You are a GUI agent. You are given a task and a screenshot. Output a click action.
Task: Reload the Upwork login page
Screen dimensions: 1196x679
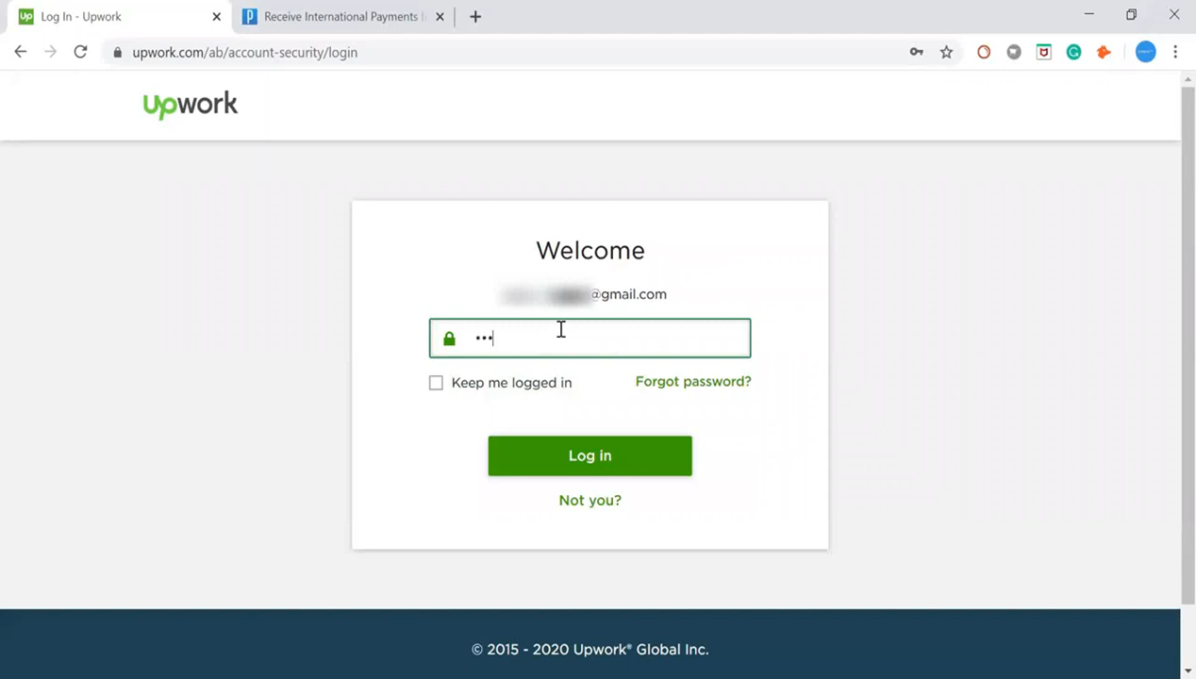click(80, 53)
